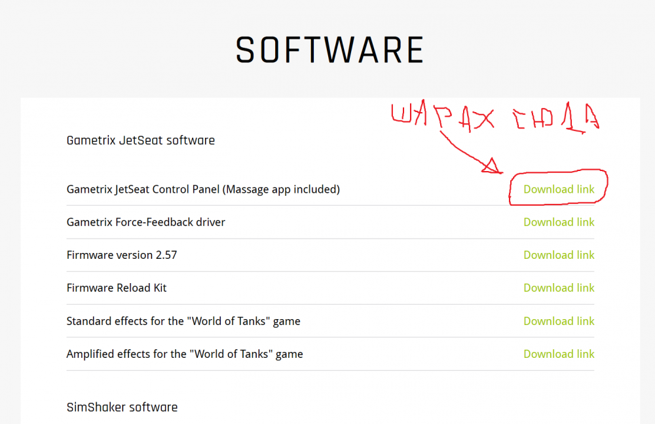Viewport: 655px width, 424px height.
Task: Click the Standard effects row title
Action: pos(183,321)
